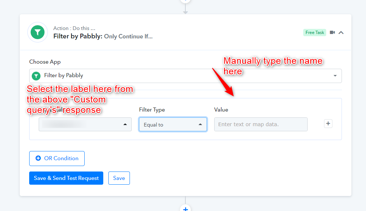Viewport: 366px width, 211px height.
Task: Add an OR Condition
Action: pyautogui.click(x=57, y=158)
